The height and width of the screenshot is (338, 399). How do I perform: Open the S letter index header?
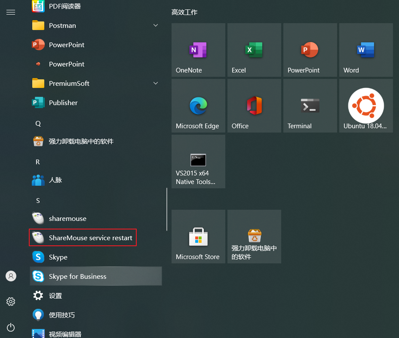38,201
